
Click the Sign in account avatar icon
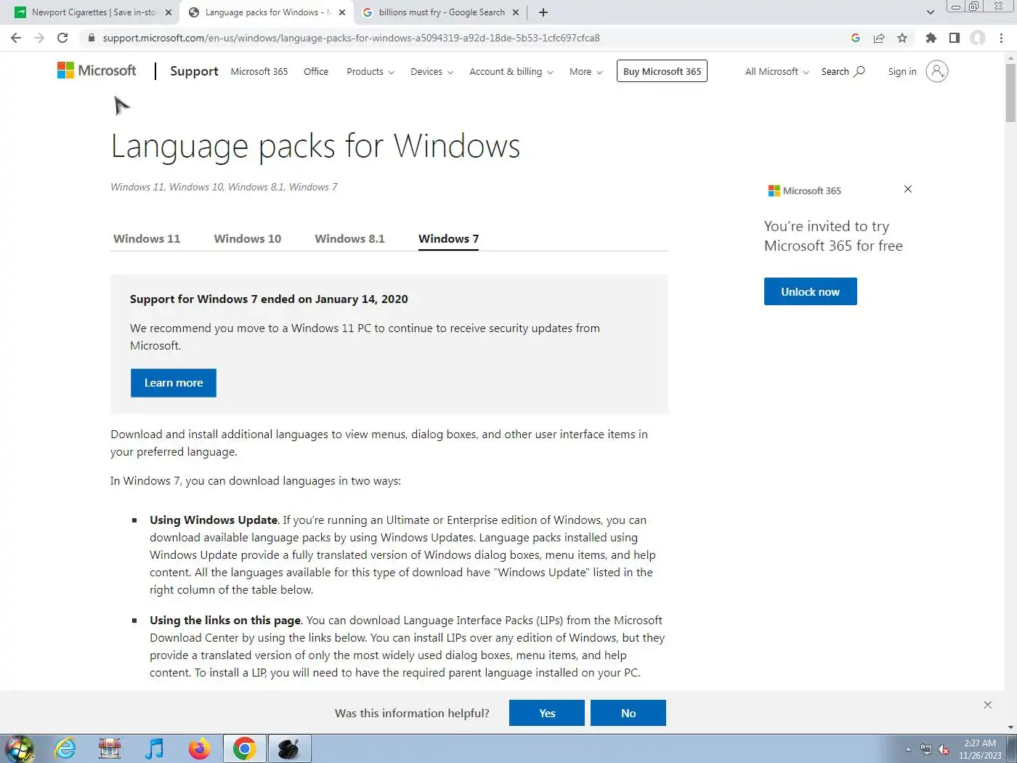pyautogui.click(x=937, y=71)
